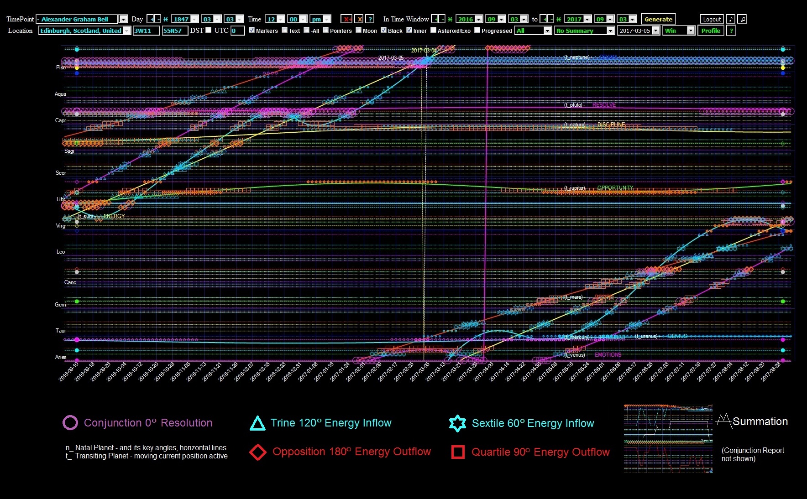This screenshot has height=499, width=807.
Task: Click the asterisk icon before year 2016
Action: (450, 19)
